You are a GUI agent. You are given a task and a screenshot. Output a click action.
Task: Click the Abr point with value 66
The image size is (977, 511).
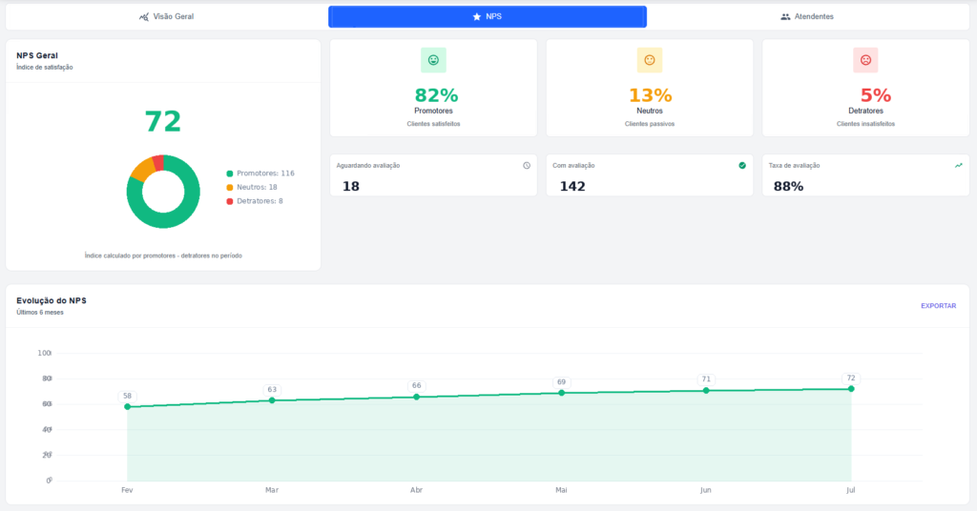pyautogui.click(x=417, y=397)
